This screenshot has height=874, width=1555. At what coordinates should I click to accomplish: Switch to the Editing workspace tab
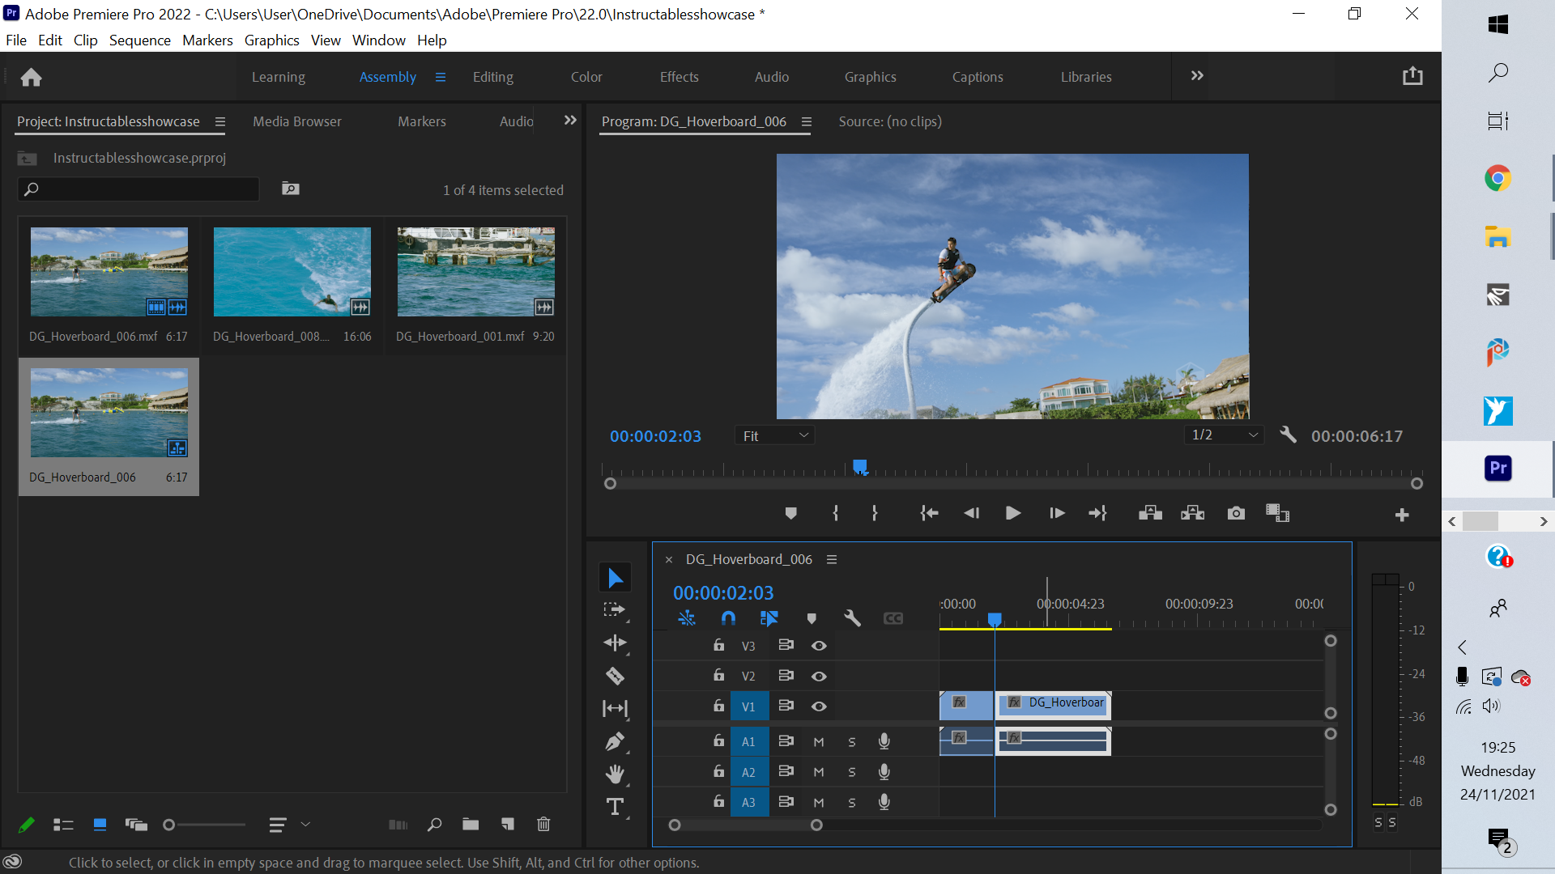(492, 77)
